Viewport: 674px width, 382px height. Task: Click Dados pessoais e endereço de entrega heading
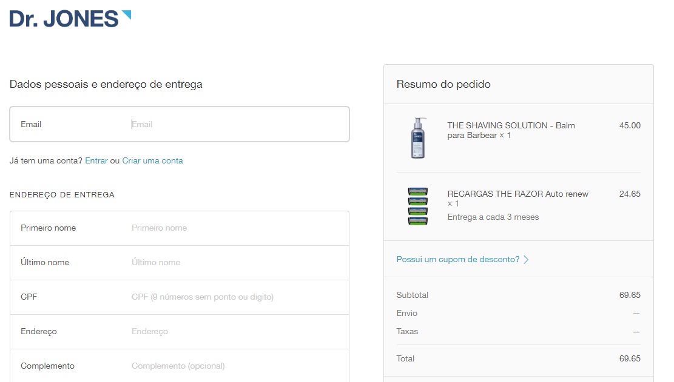coord(106,85)
